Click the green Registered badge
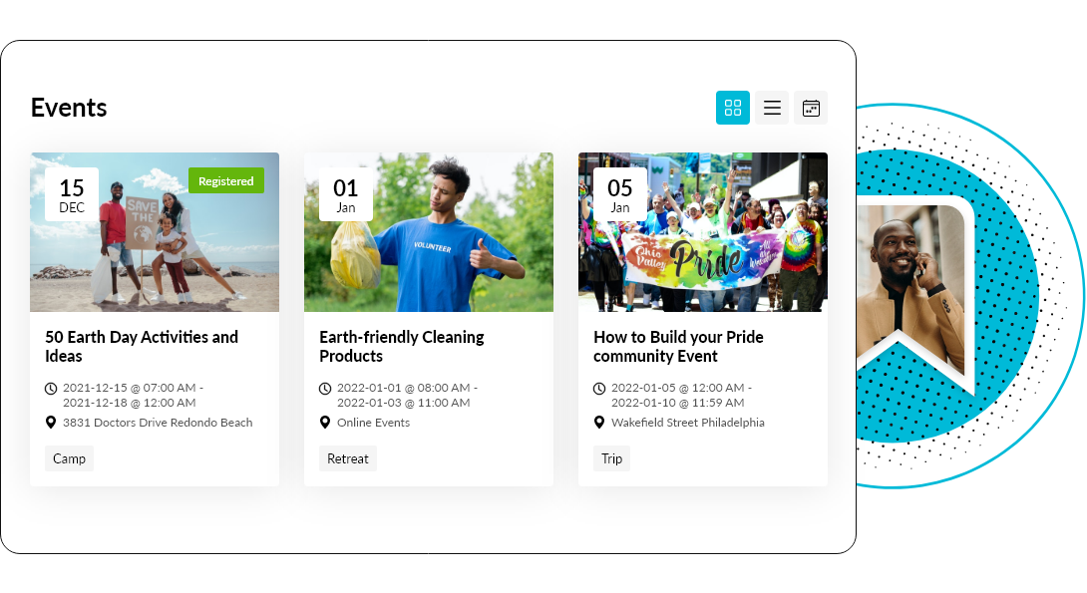Viewport: 1087px width, 593px height. pyautogui.click(x=226, y=180)
